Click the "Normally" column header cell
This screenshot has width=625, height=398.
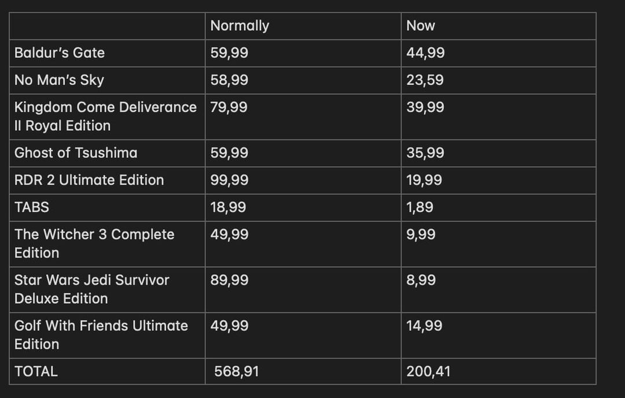click(240, 26)
